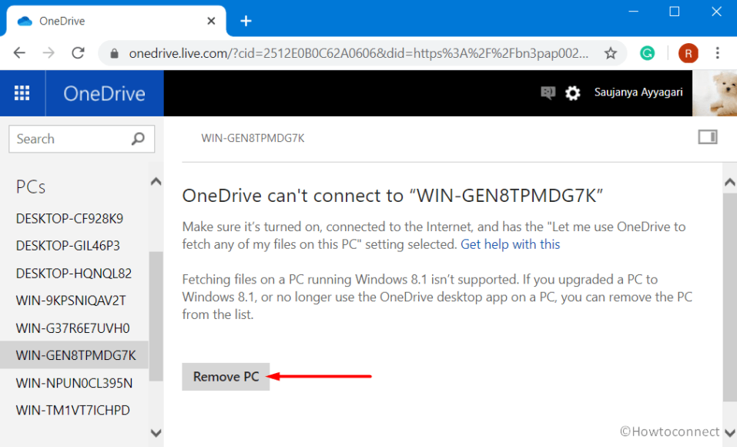Click main pane scroll up arrow

point(730,182)
